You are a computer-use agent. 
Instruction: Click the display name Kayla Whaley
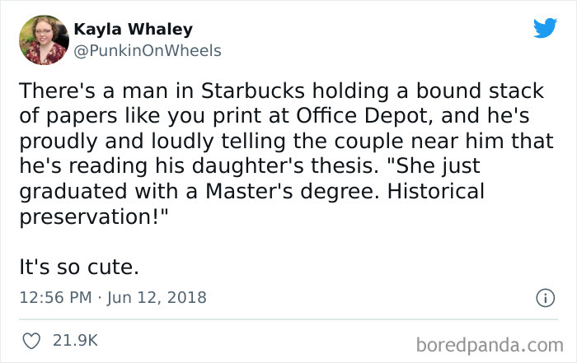pos(133,30)
